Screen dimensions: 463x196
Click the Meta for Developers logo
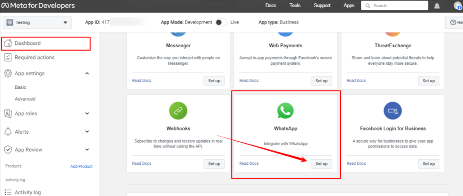pyautogui.click(x=38, y=6)
